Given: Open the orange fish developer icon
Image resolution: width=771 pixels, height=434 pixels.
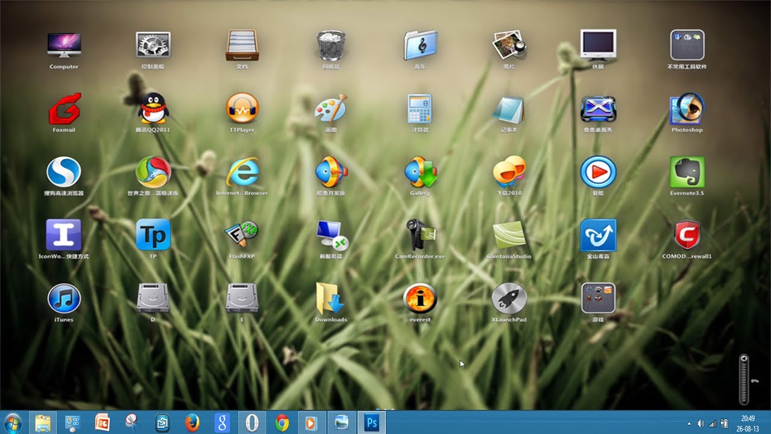Looking at the screenshot, I should [x=331, y=172].
